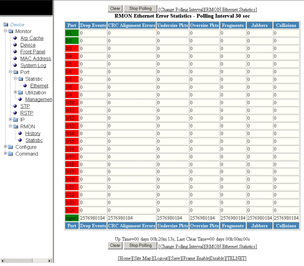
Task: Open the Device link under Monitor
Action: point(28,45)
